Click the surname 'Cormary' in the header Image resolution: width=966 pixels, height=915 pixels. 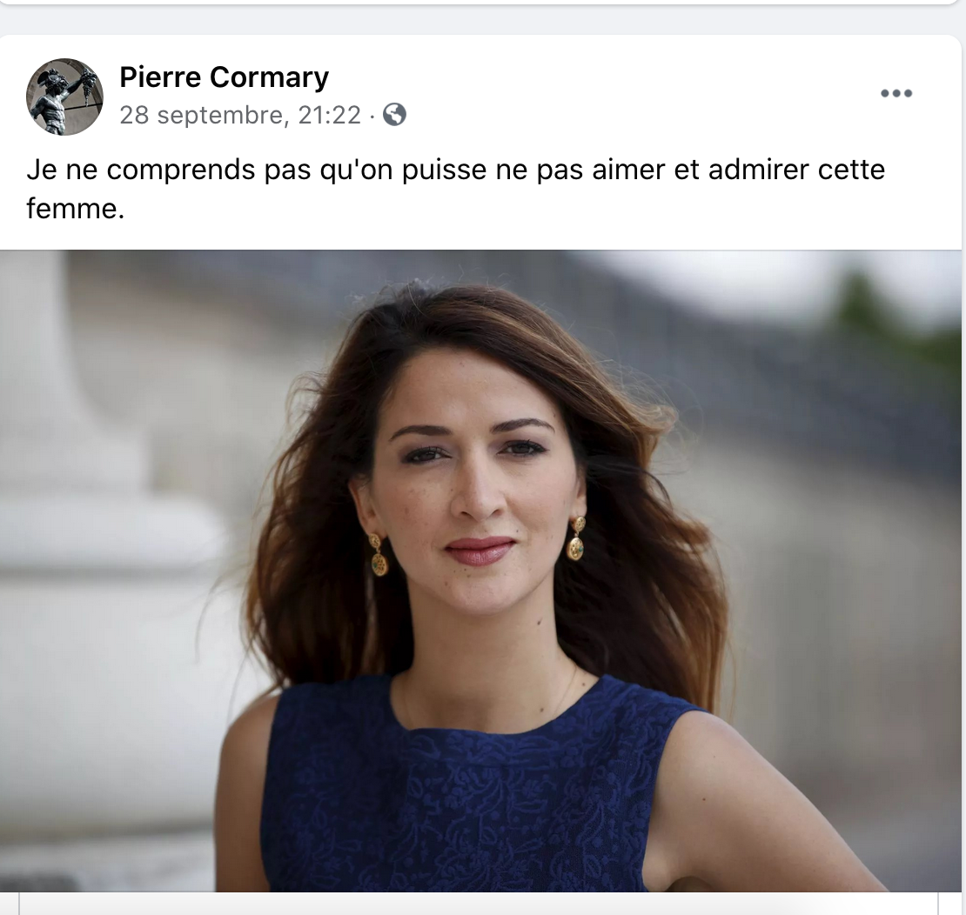pos(269,77)
